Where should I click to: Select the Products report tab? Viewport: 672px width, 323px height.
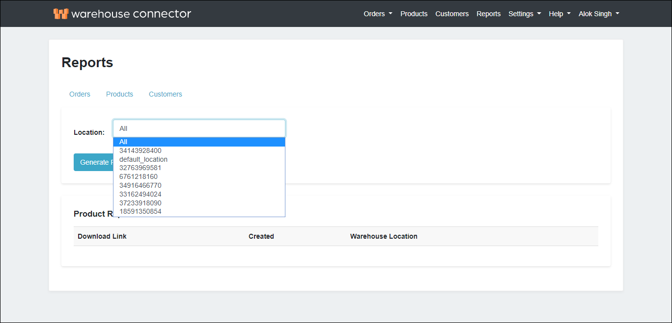pyautogui.click(x=119, y=94)
